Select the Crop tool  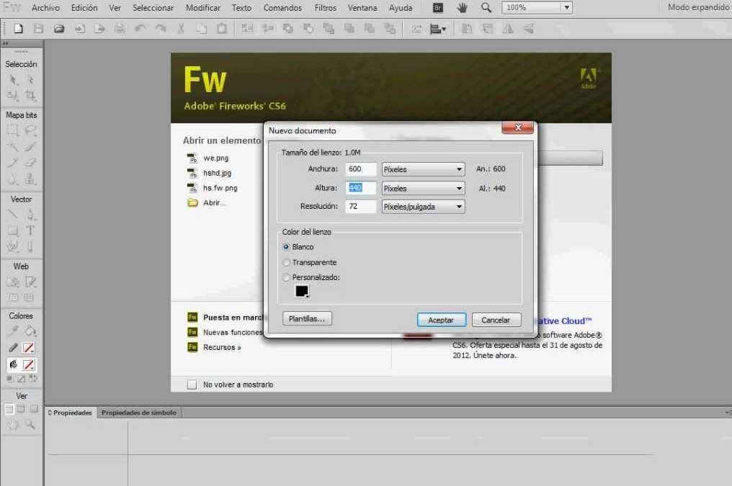[30, 96]
